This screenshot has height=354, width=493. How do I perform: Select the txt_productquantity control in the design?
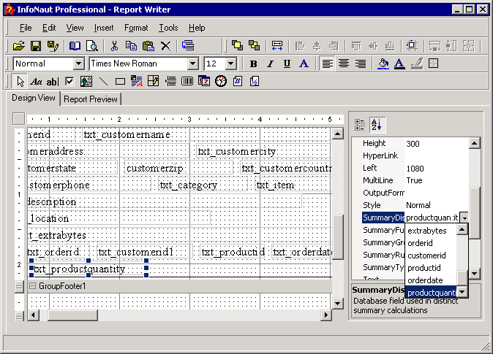[89, 269]
